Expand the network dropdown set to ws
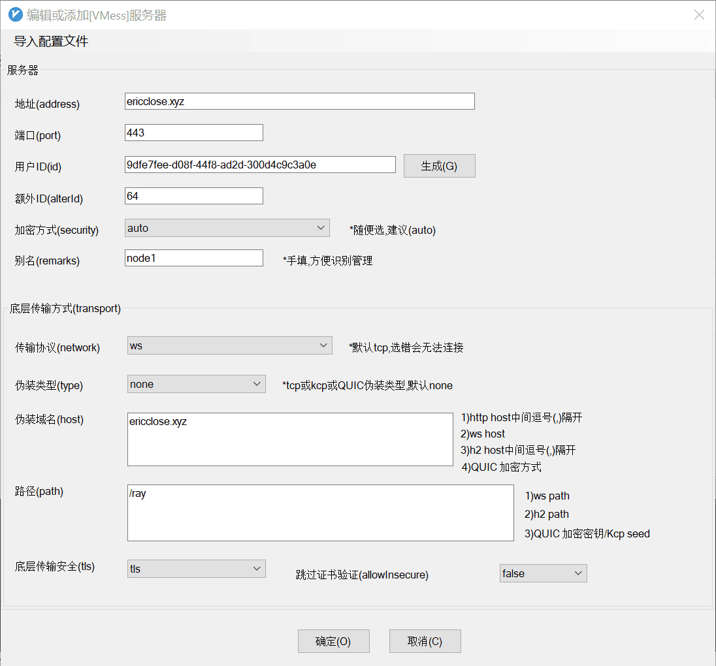The image size is (716, 666). (230, 345)
